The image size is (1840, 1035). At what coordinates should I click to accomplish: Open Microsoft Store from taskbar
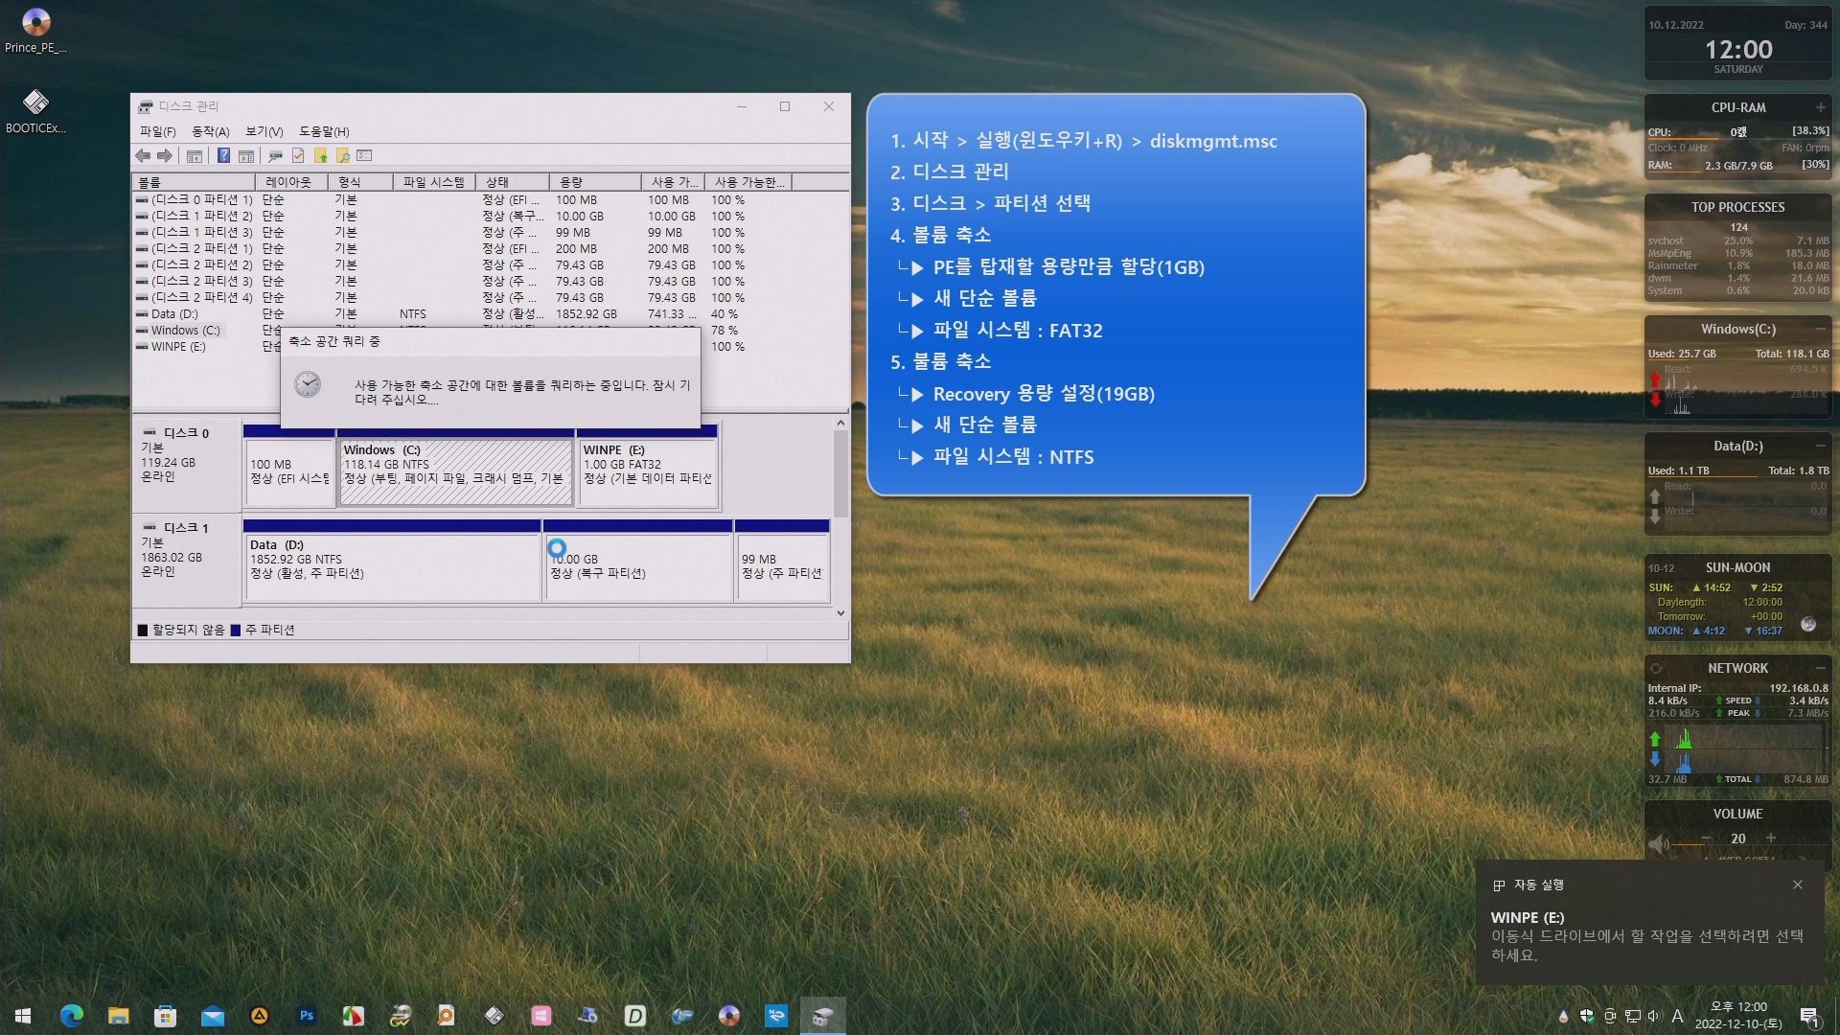pos(166,1015)
